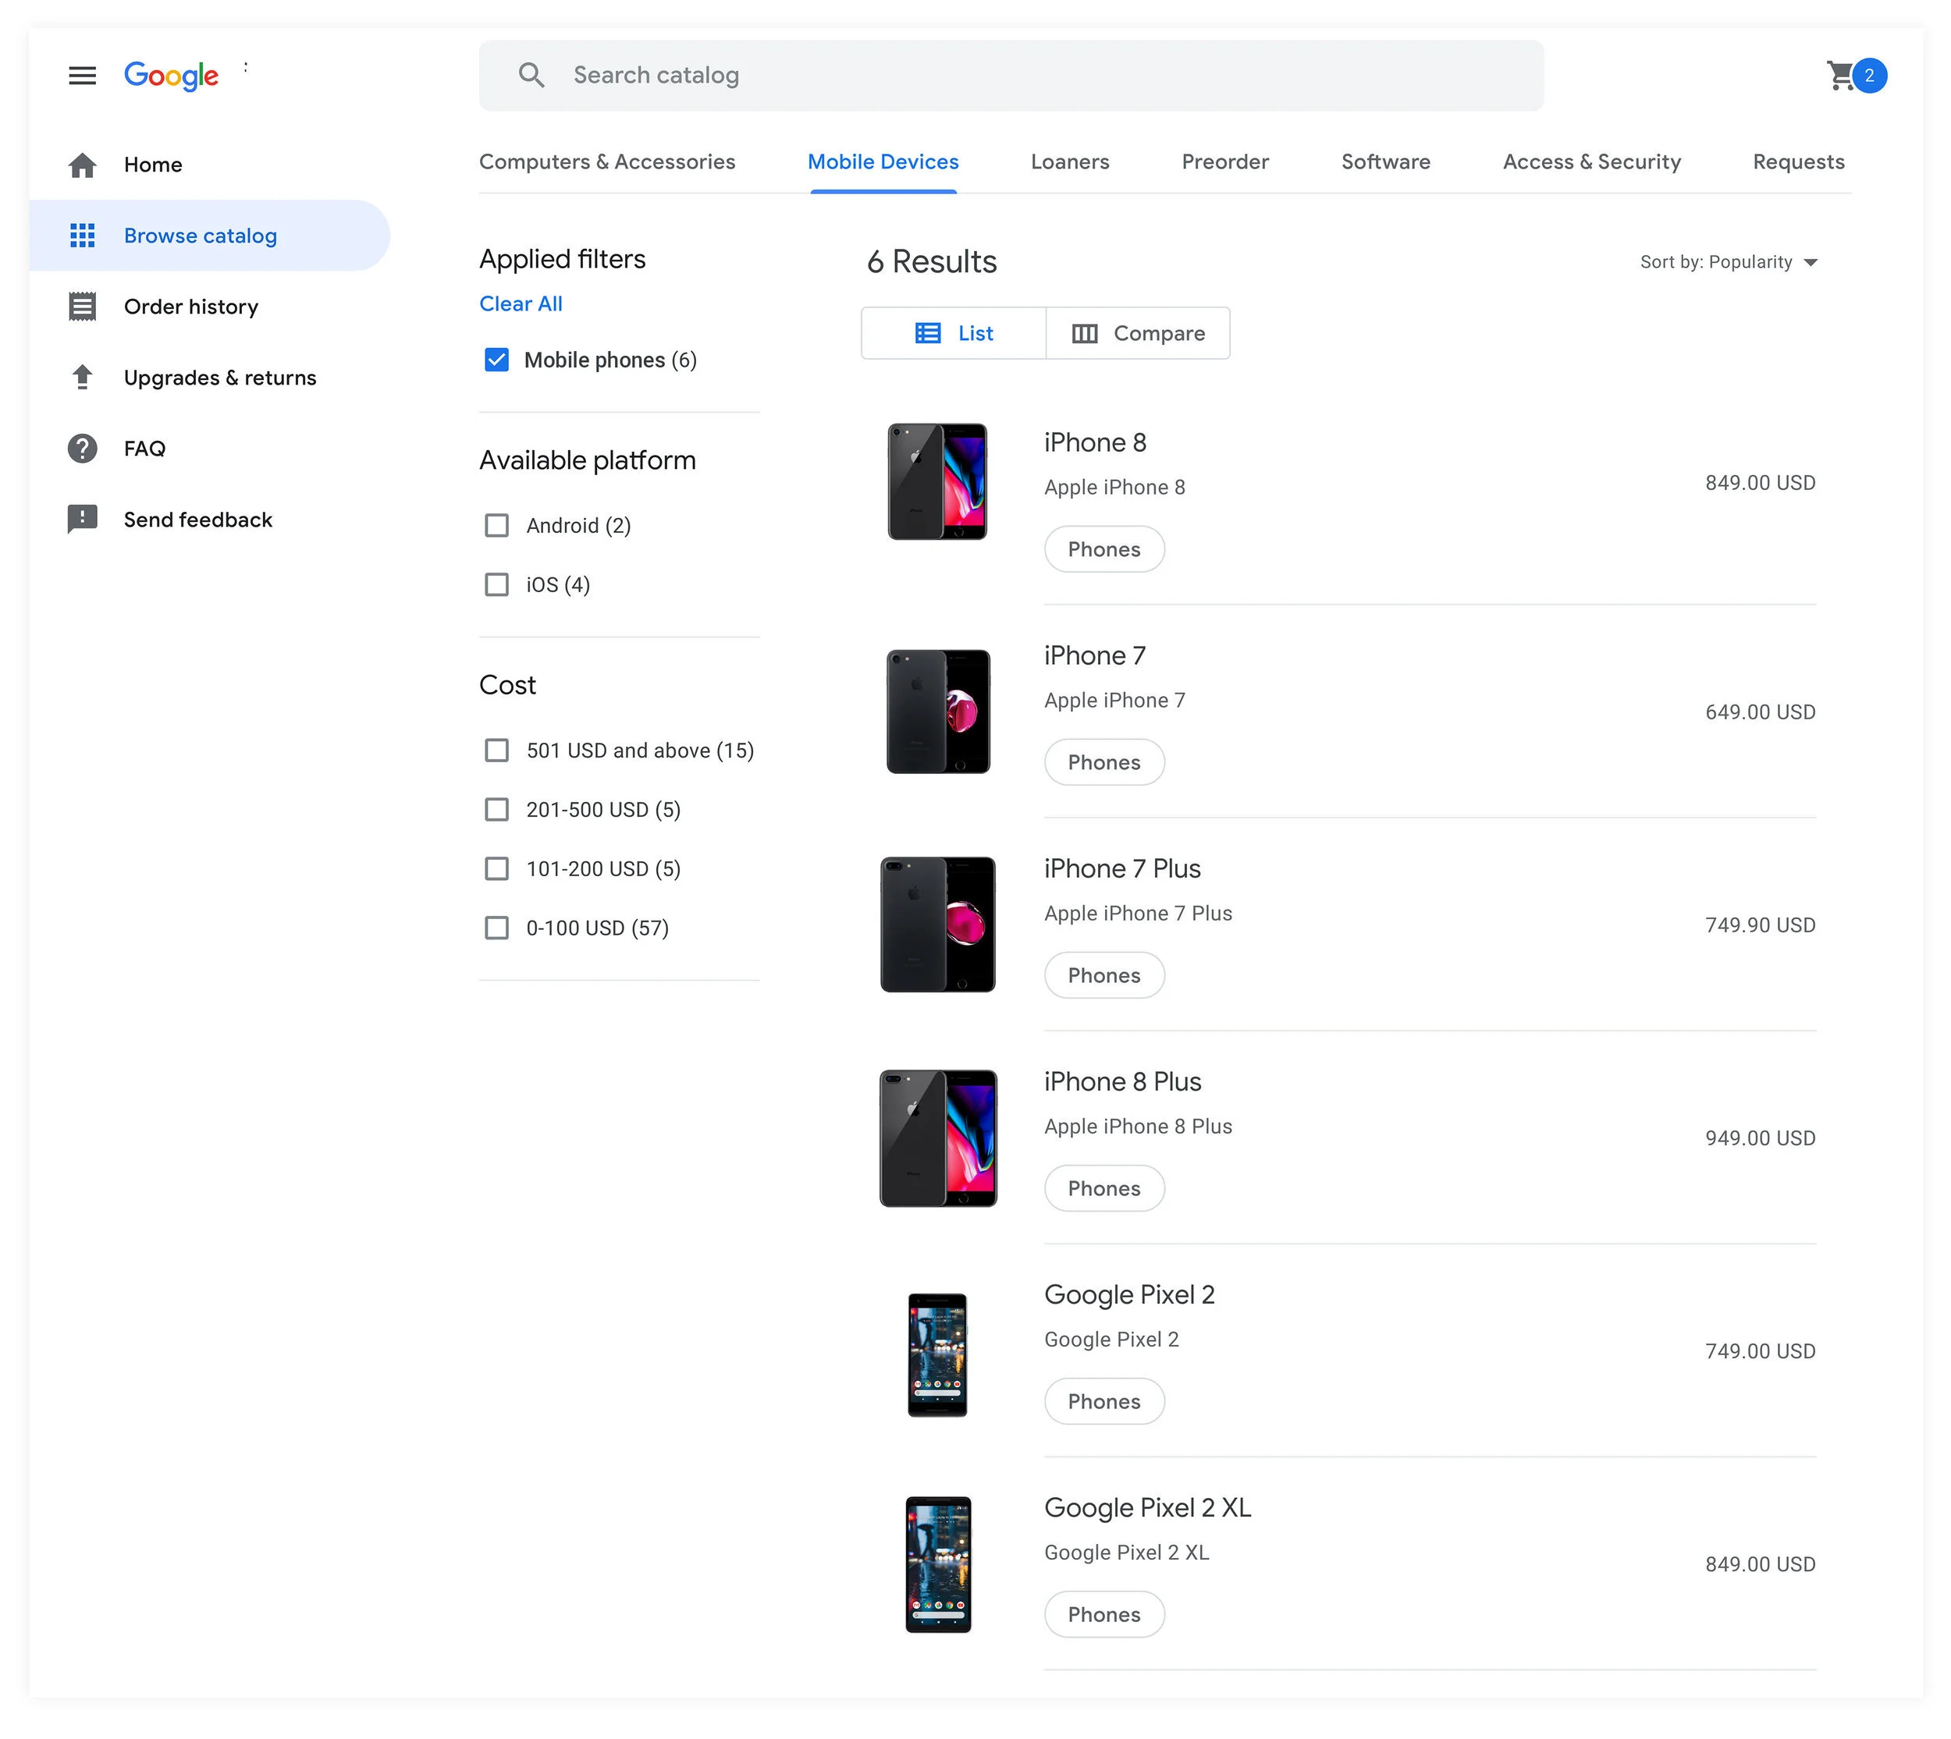The image size is (1951, 1739).
Task: Open the Loaners tab
Action: (1070, 162)
